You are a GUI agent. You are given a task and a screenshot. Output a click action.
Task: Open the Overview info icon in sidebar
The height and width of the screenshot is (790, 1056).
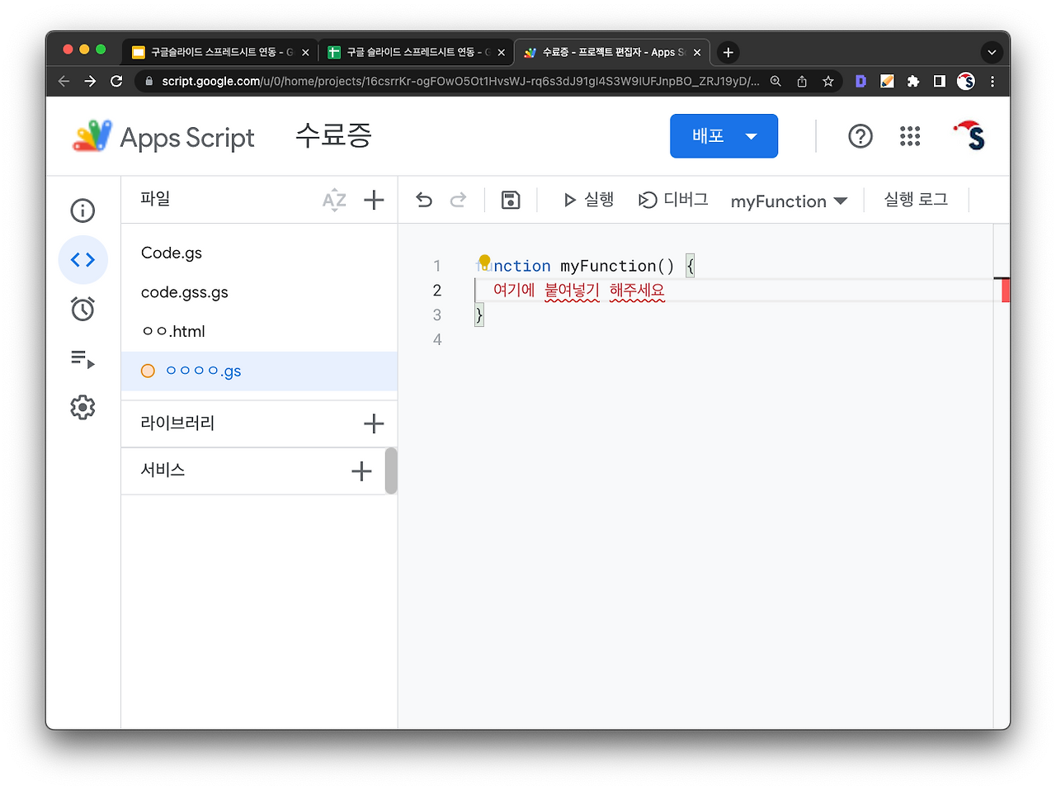pyautogui.click(x=82, y=211)
